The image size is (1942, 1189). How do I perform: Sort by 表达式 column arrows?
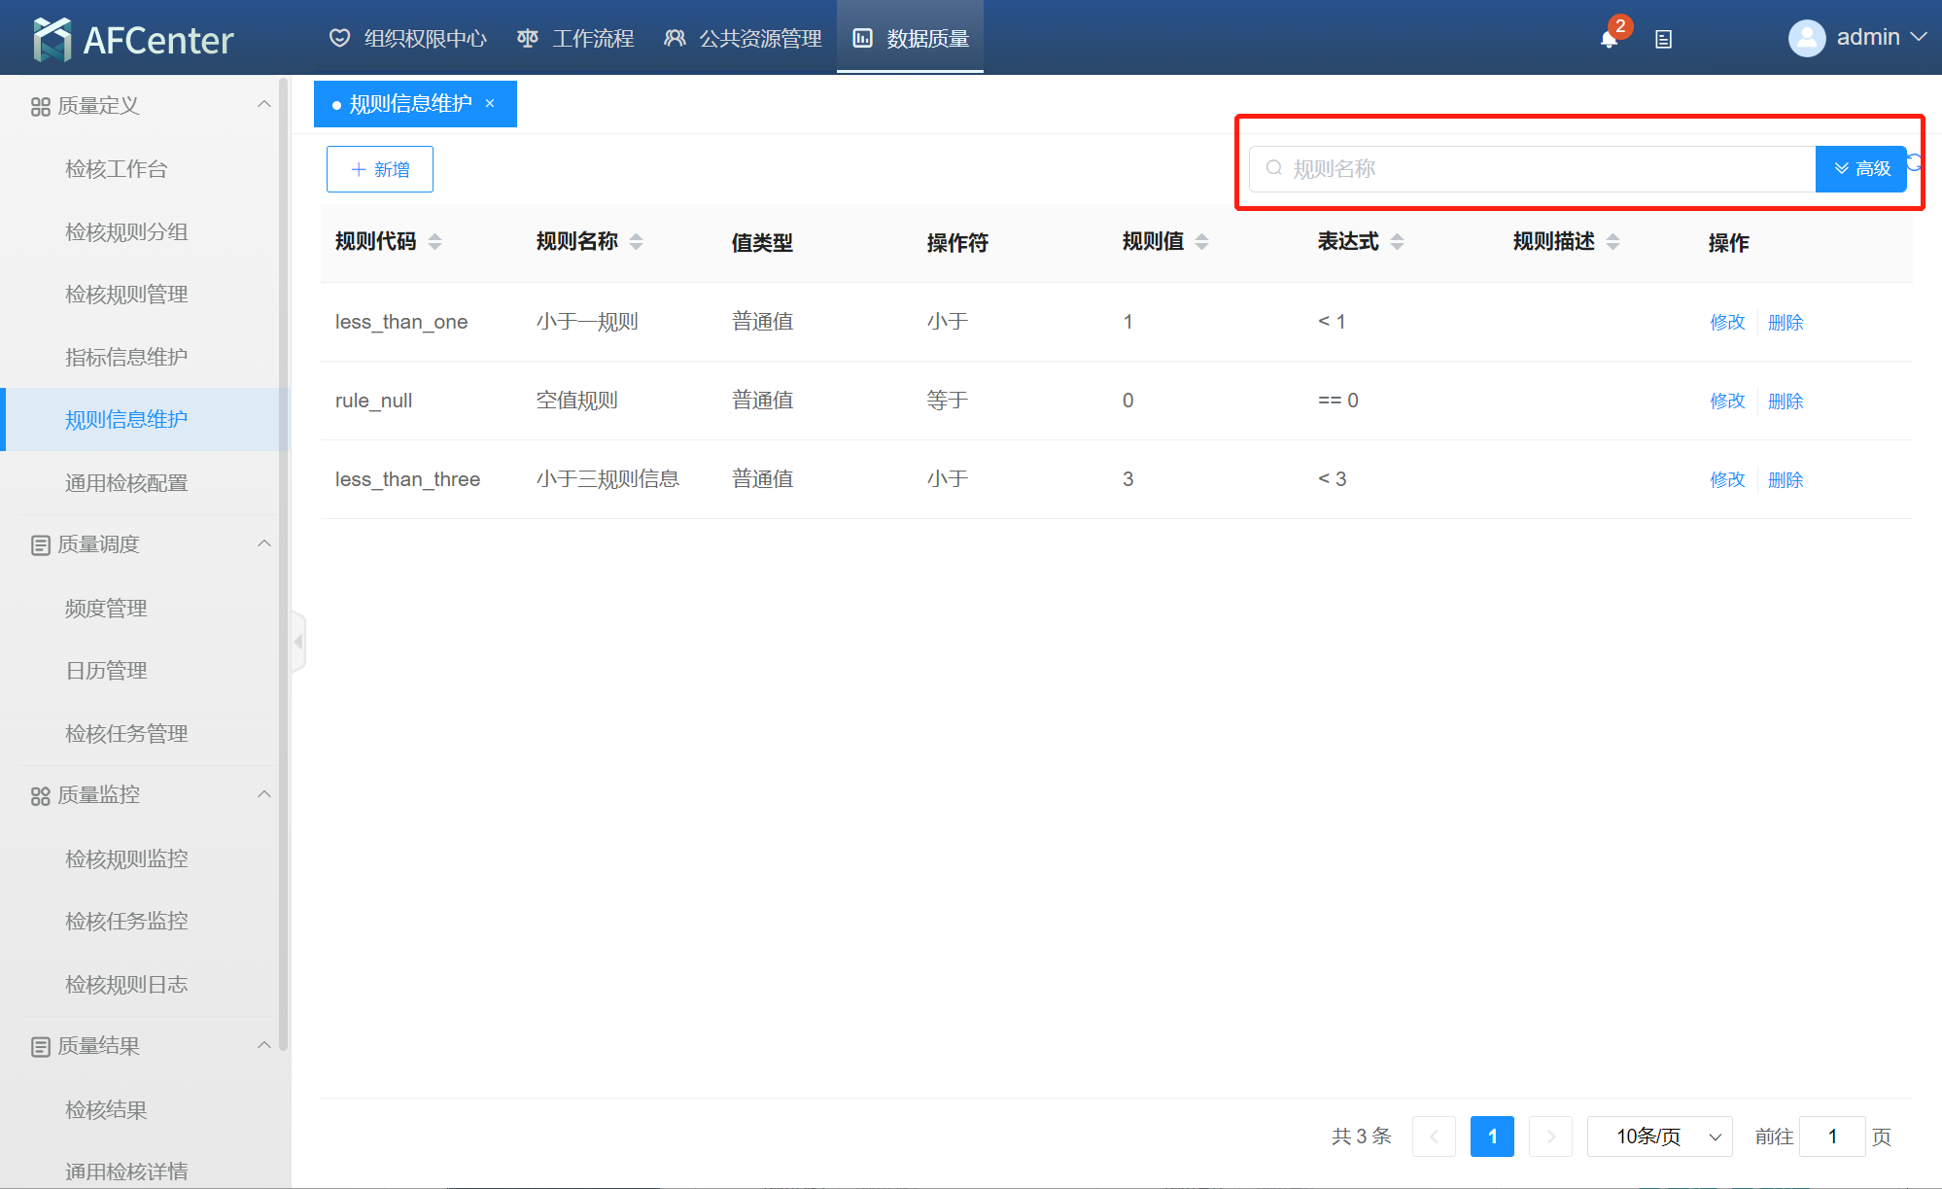click(1397, 242)
